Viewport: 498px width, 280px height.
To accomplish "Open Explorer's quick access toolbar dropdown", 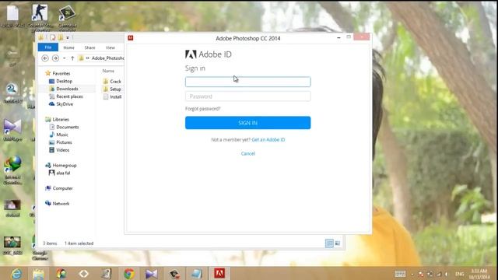I will point(68,38).
